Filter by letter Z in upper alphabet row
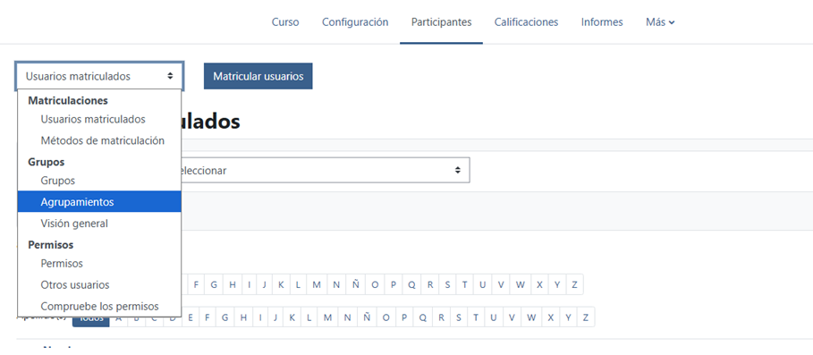Screen dimensions: 813x355 pyautogui.click(x=574, y=284)
